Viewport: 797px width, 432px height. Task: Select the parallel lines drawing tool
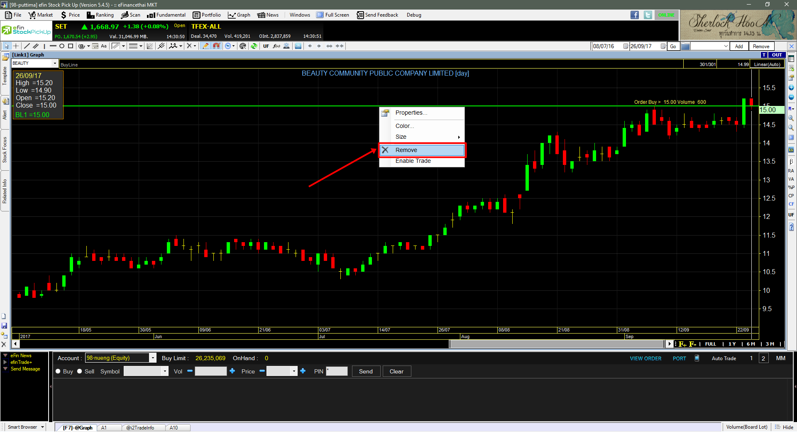[36, 46]
